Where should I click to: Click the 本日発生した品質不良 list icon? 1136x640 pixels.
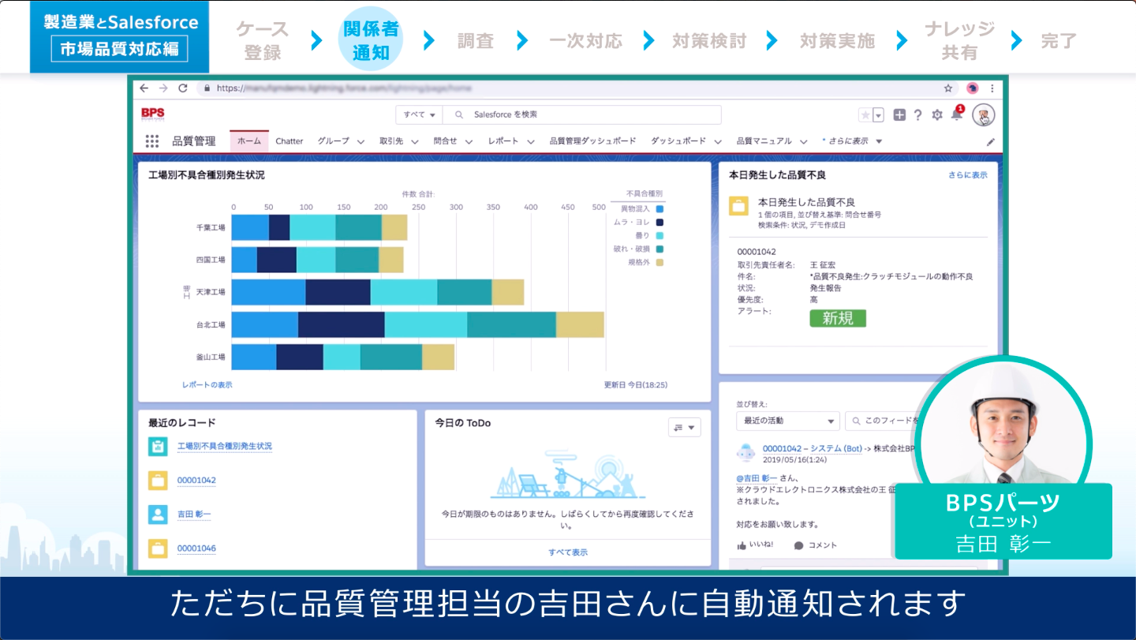click(x=738, y=207)
